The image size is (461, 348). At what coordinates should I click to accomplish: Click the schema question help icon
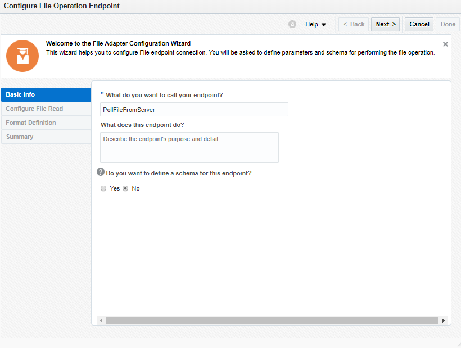pyautogui.click(x=101, y=172)
